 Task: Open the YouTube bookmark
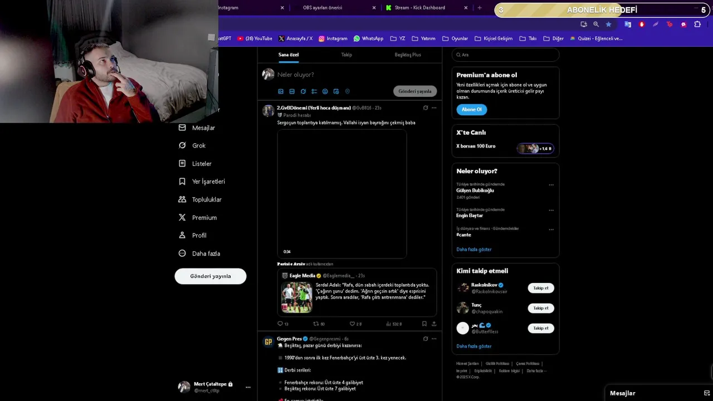click(255, 38)
